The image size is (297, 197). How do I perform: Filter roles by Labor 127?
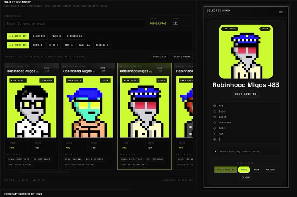click(39, 36)
